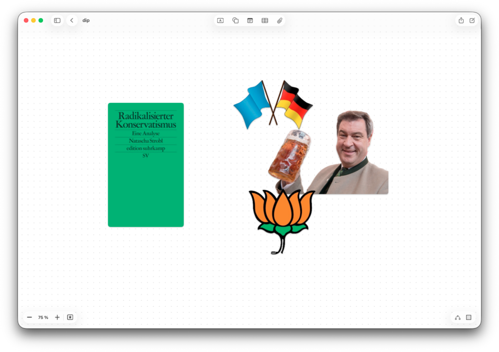Select the green Radikalisierter Konservatismus book cover
Screen dimensions: 499x352
tap(146, 185)
